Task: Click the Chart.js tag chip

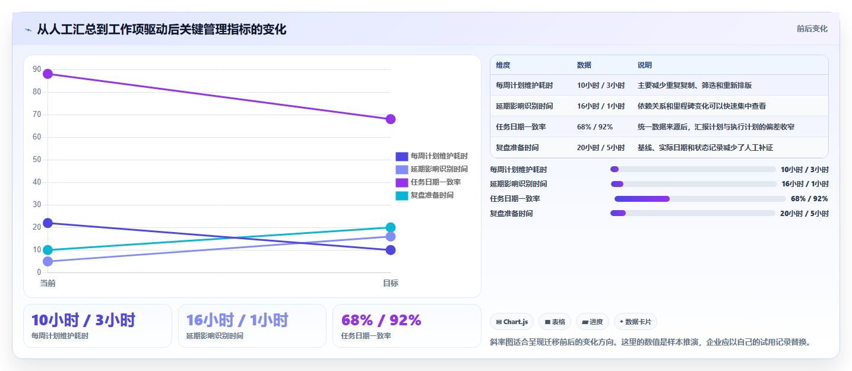Action: (x=512, y=322)
